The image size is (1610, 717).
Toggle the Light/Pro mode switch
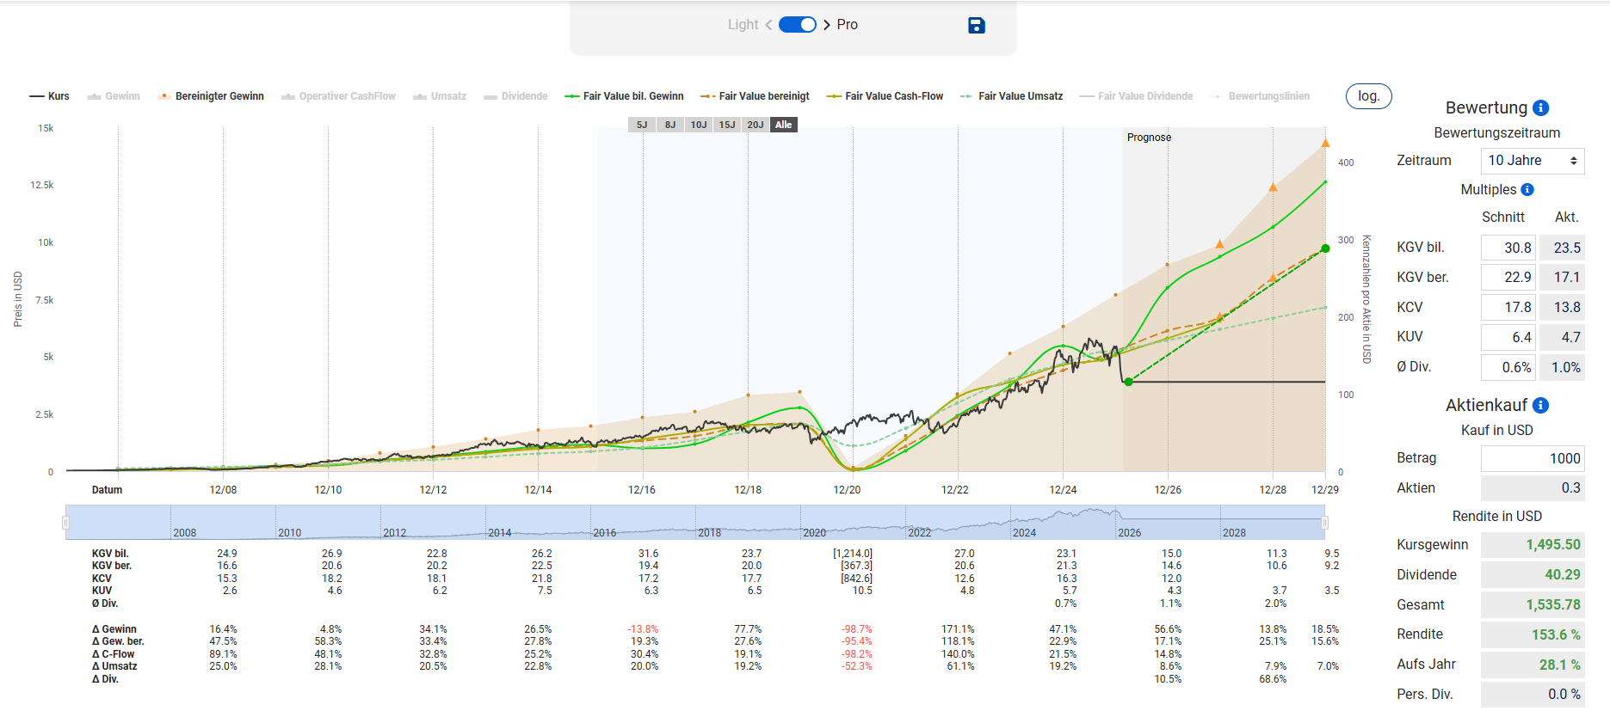[797, 25]
